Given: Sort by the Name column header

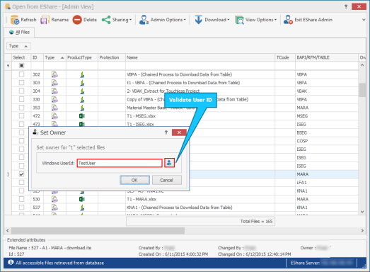Looking at the screenshot, I should (x=200, y=57).
